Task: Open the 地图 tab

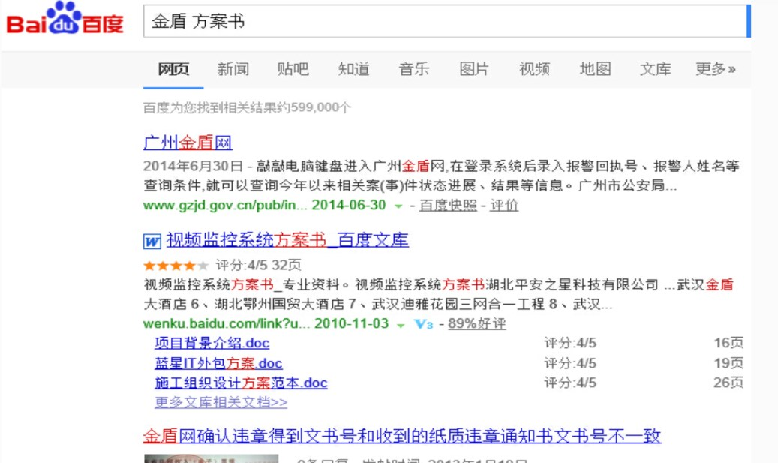Action: point(595,68)
